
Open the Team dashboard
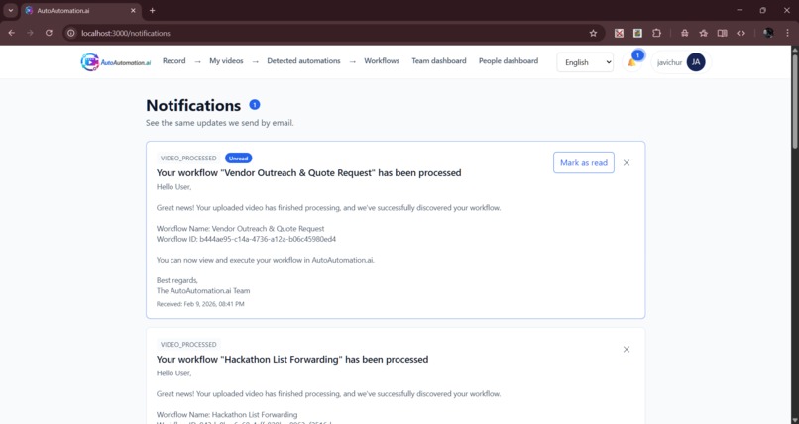coord(439,61)
